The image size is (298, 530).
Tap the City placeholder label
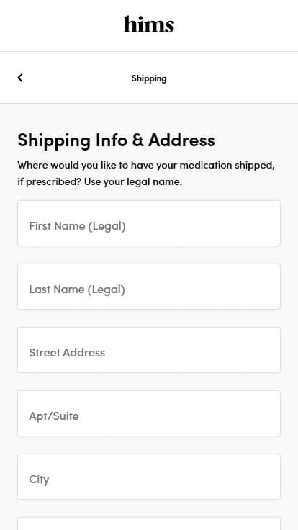(x=39, y=480)
